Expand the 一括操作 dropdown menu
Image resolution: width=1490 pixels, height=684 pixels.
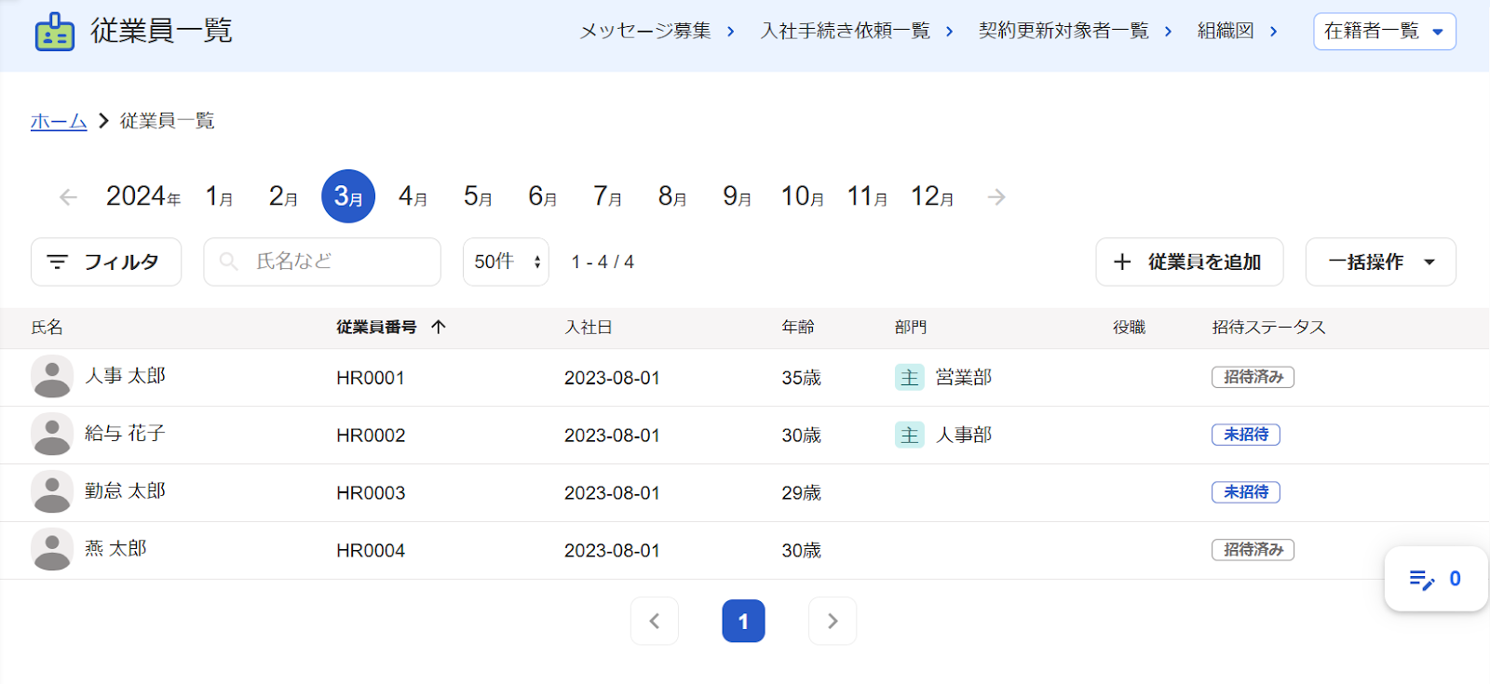(x=1380, y=262)
